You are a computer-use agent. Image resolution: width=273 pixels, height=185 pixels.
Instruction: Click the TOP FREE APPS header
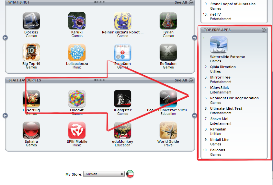coord(217,30)
